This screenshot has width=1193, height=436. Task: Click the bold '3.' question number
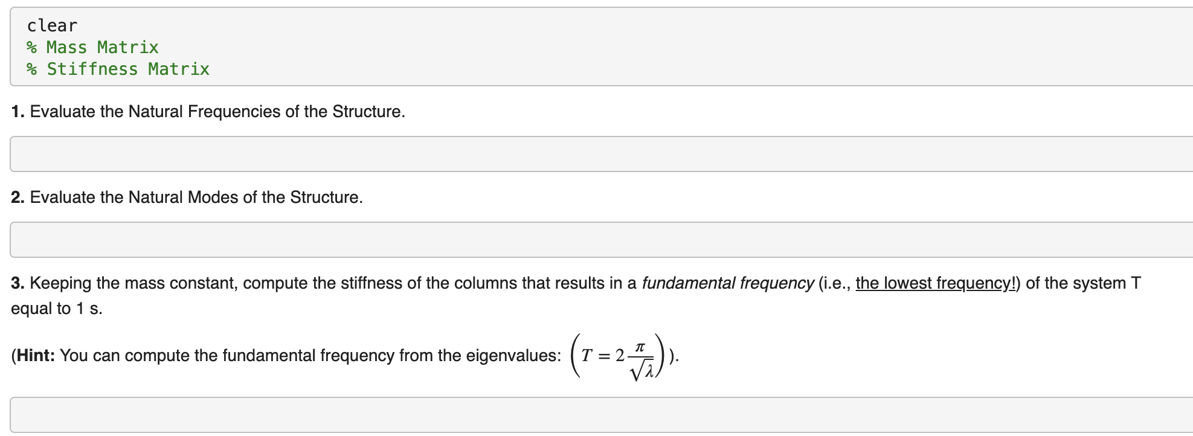coord(16,283)
